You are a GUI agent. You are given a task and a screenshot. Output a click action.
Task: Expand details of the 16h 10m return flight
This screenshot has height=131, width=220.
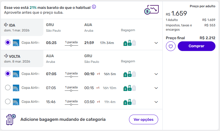click(156, 88)
